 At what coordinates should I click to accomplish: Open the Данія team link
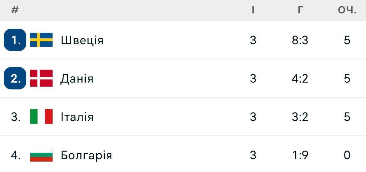pos(77,79)
